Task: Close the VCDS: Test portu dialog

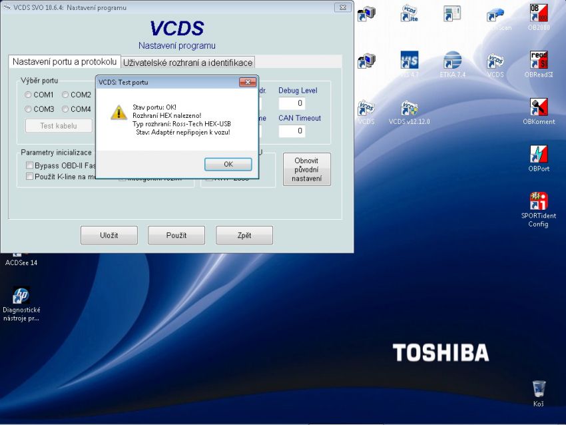Action: click(x=248, y=83)
